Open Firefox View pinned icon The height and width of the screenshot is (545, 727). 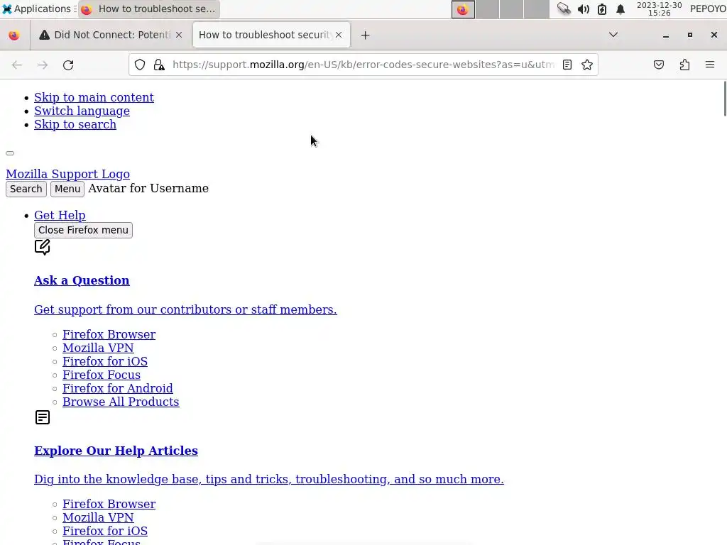coord(14,35)
